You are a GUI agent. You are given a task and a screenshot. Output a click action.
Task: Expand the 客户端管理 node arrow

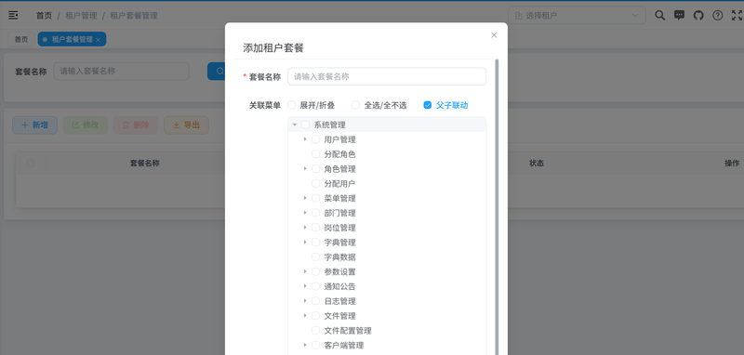pos(305,345)
